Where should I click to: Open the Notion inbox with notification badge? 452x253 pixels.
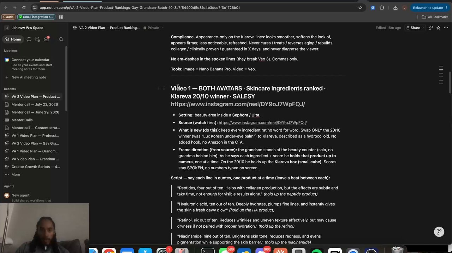(46, 39)
